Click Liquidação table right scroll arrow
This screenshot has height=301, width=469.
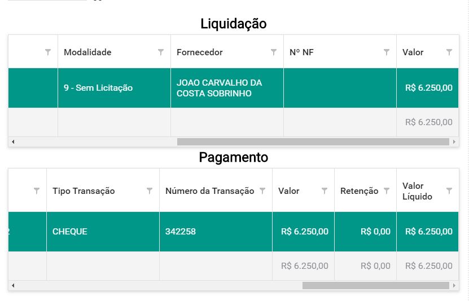click(x=454, y=142)
